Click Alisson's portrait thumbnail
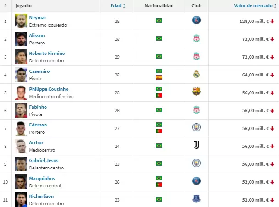 pyautogui.click(x=21, y=38)
